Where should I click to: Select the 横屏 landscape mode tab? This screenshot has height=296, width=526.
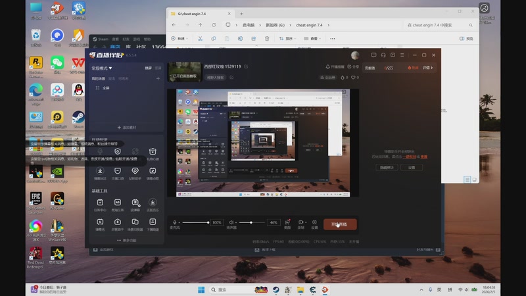click(x=149, y=68)
